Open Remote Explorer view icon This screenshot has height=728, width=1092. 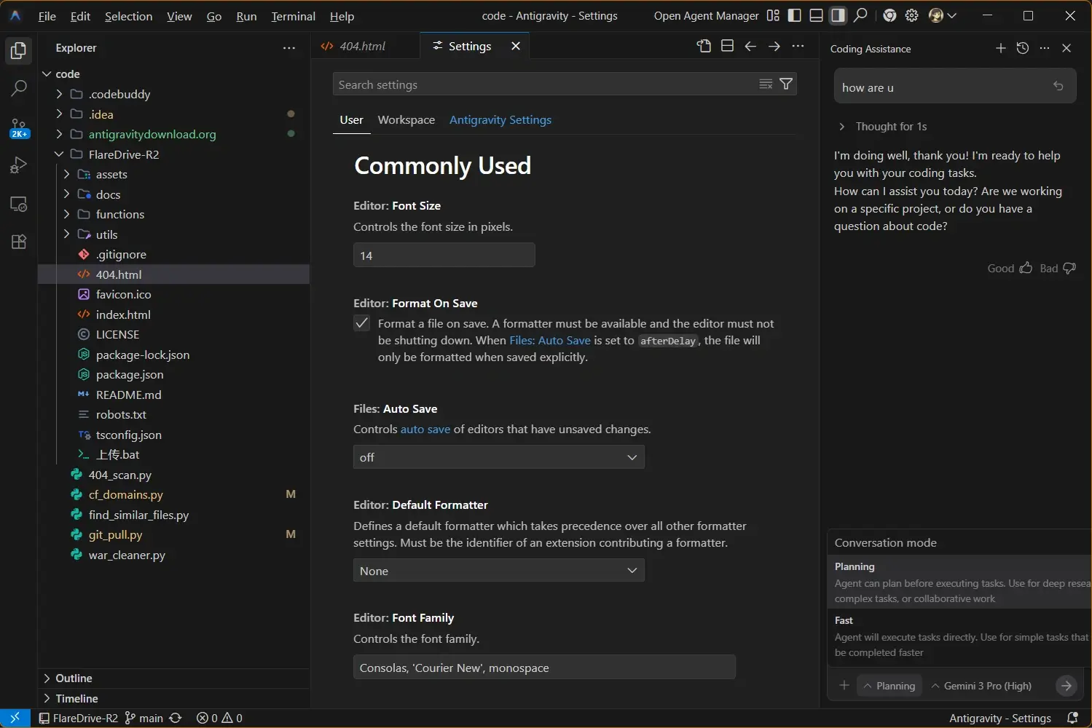(x=19, y=204)
